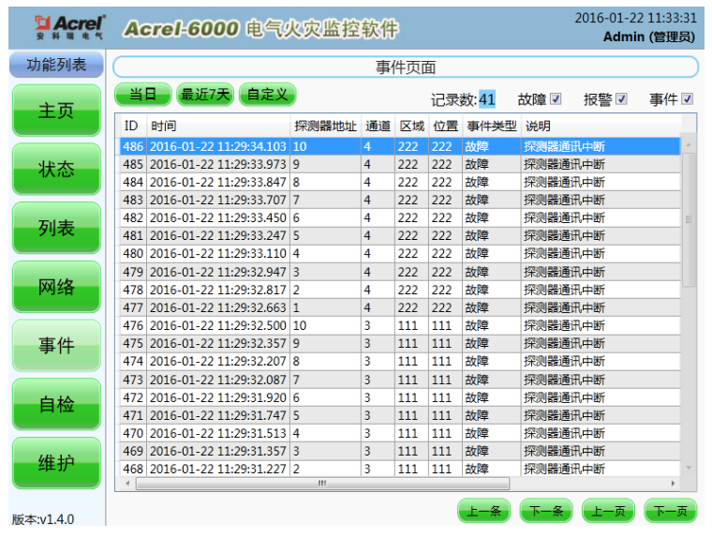The width and height of the screenshot is (712, 538).
Task: Open the 自定义 custom date filter
Action: 267,95
